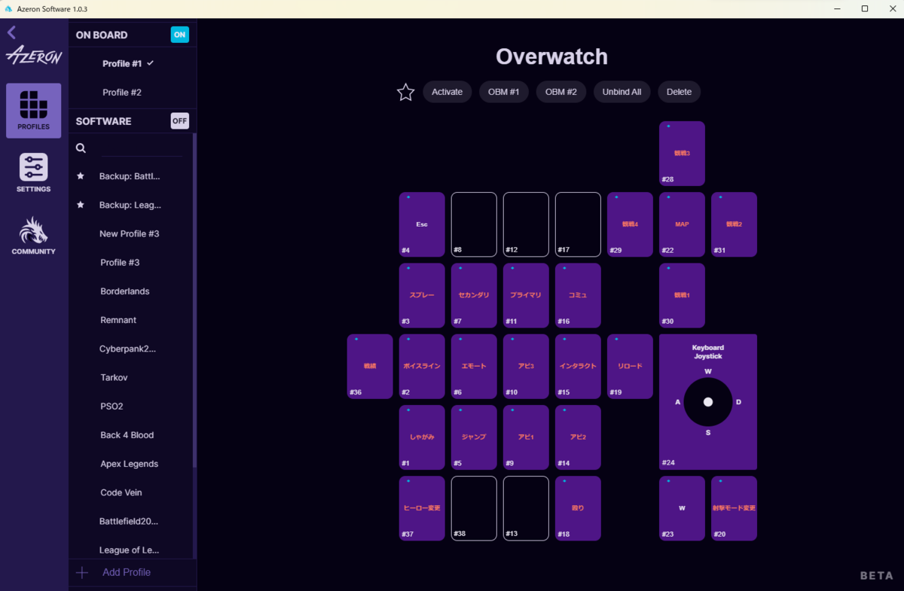
Task: Click into the profile search field
Action: 141,148
